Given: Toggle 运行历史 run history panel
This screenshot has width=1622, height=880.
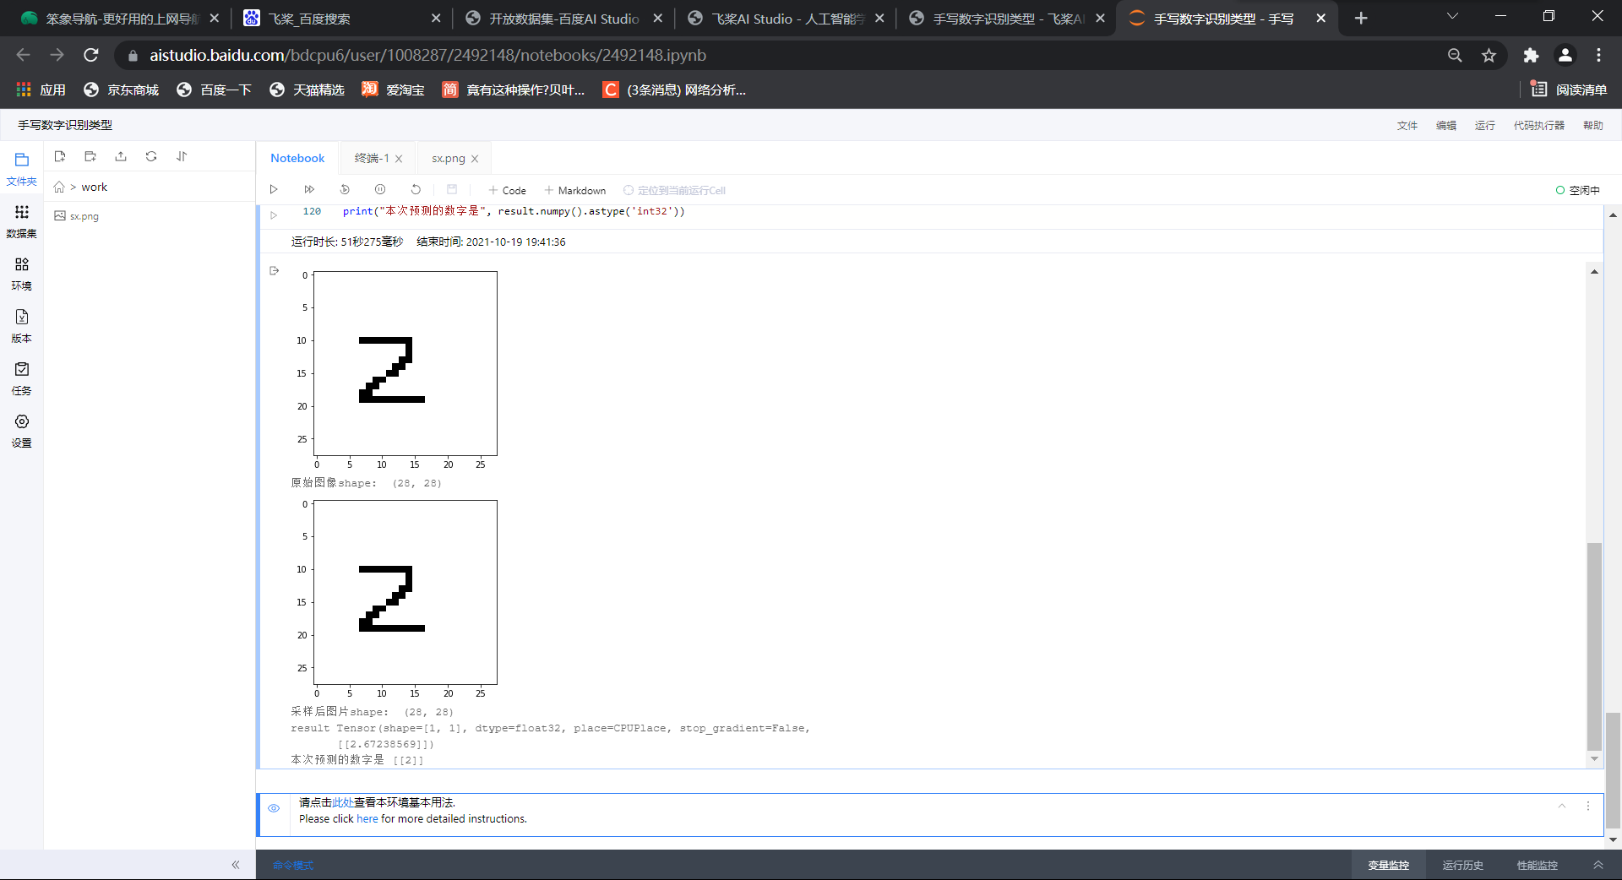Looking at the screenshot, I should coord(1462,865).
